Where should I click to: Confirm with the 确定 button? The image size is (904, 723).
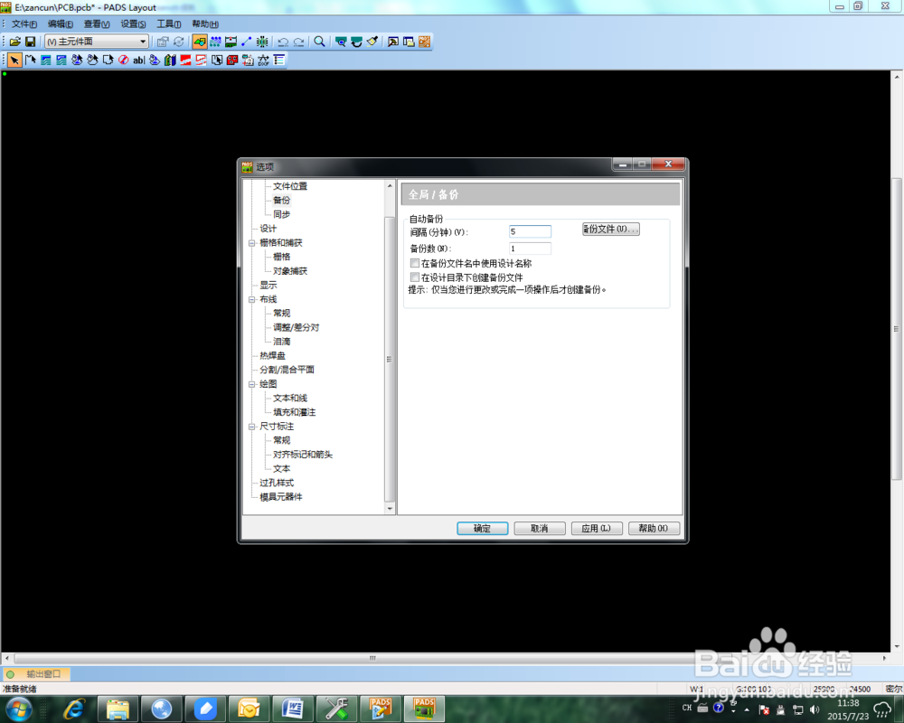pyautogui.click(x=483, y=528)
